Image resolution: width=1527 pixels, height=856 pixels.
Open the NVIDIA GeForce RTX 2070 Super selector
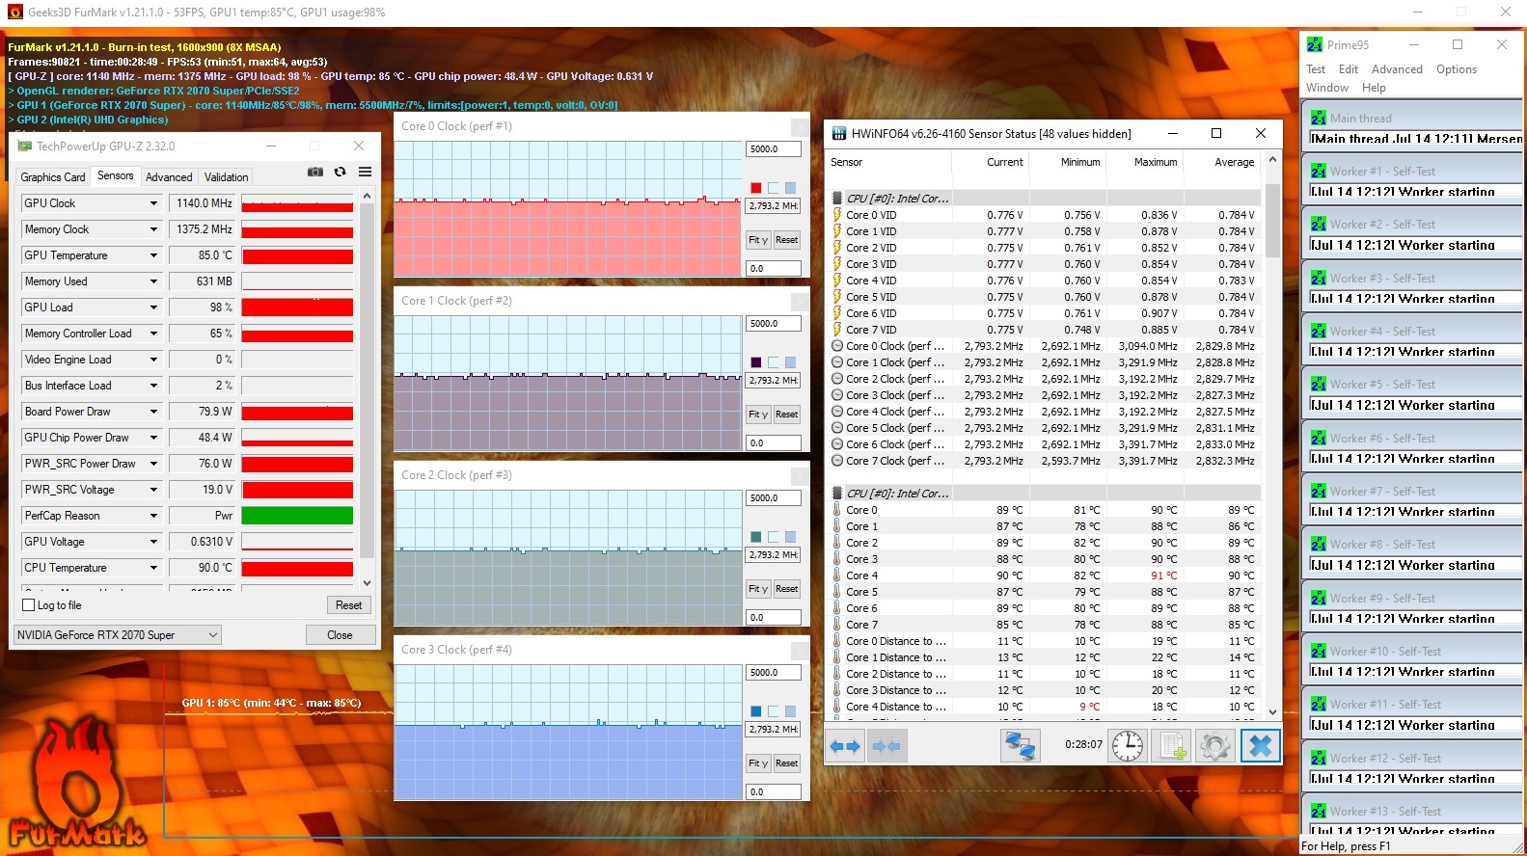118,635
